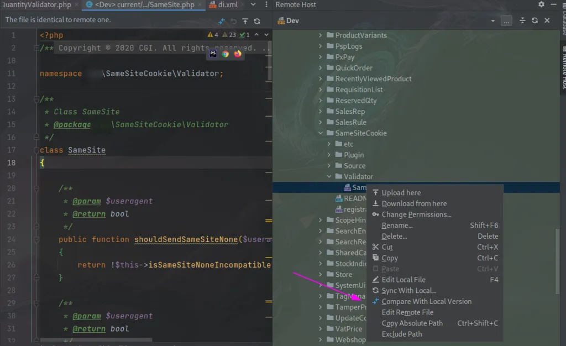Click the blue synchronize-comparison arrows icon
Viewport: 566px width, 346px height.
222,21
